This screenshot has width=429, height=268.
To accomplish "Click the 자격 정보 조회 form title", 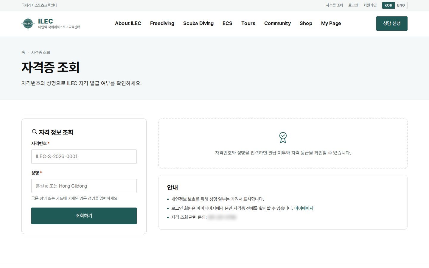I will click(56, 132).
